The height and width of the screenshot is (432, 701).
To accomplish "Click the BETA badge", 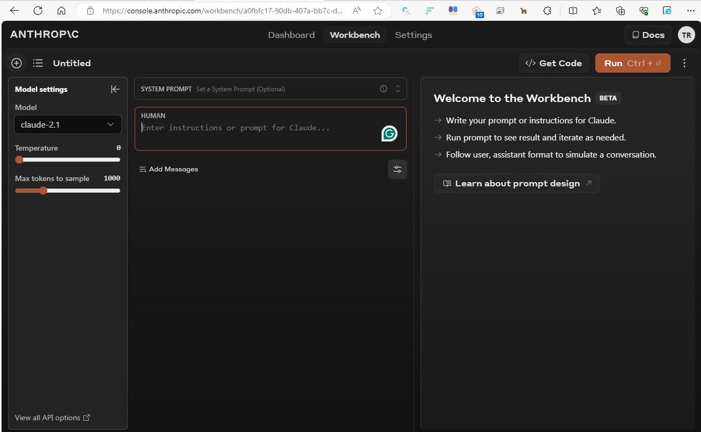I will (608, 98).
